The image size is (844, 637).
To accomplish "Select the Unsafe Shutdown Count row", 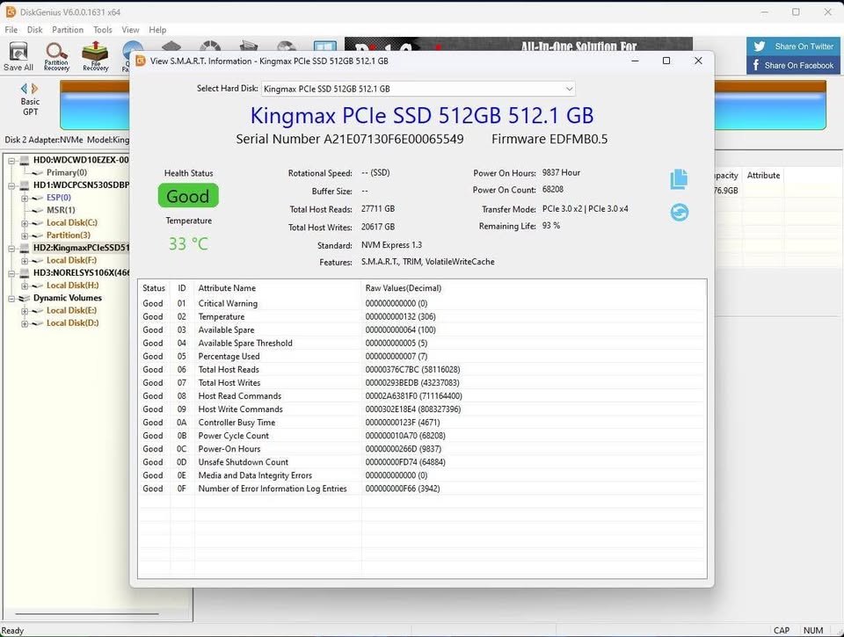I will (422, 462).
